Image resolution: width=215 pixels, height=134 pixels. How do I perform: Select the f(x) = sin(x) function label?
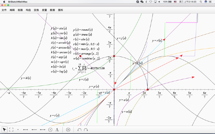click(59, 28)
